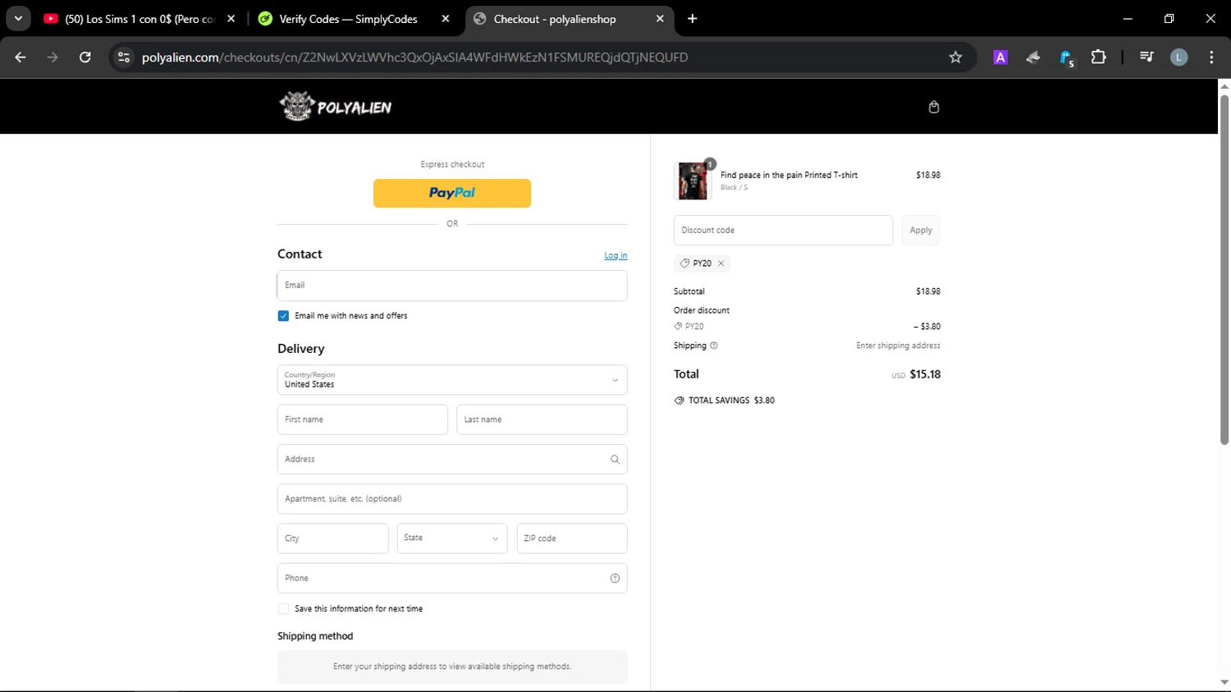The image size is (1231, 692).
Task: Reload the checkout page
Action: point(85,57)
